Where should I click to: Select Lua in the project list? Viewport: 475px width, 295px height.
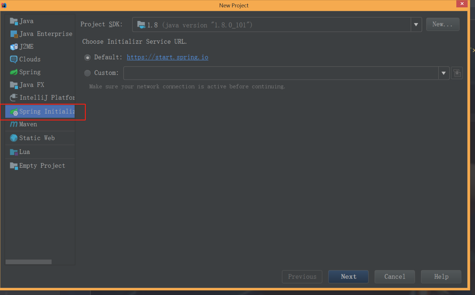click(40, 152)
